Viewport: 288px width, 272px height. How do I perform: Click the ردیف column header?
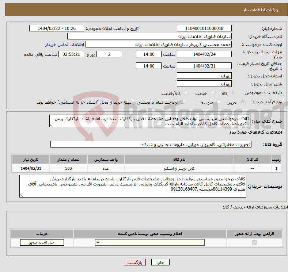pyautogui.click(x=276, y=160)
